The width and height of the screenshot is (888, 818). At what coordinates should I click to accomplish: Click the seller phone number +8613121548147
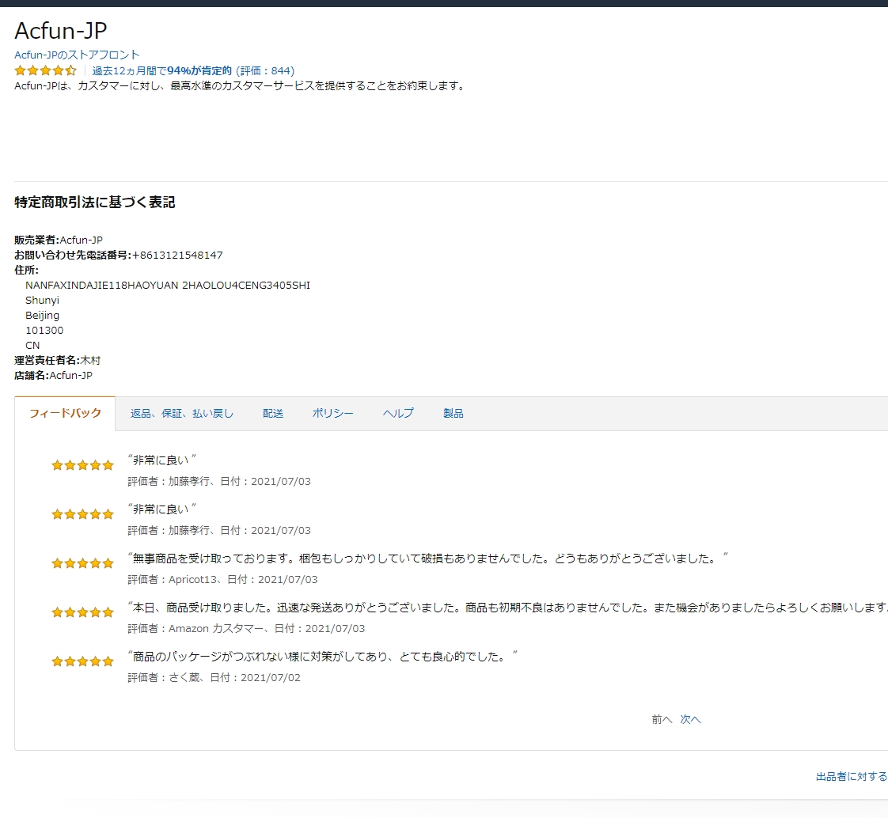[176, 255]
